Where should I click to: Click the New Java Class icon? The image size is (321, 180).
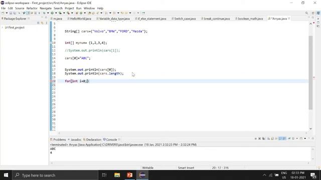(81, 13)
